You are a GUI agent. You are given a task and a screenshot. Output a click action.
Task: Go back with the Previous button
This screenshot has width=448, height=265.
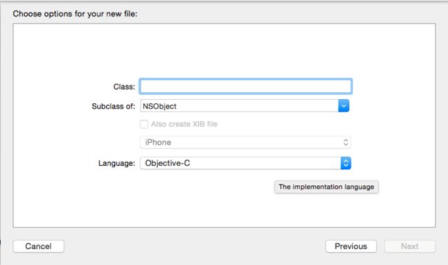point(351,246)
